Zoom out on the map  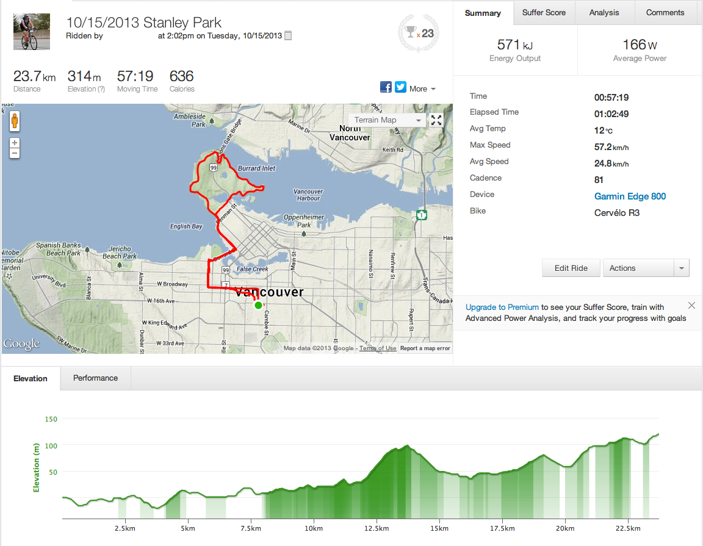(x=15, y=153)
